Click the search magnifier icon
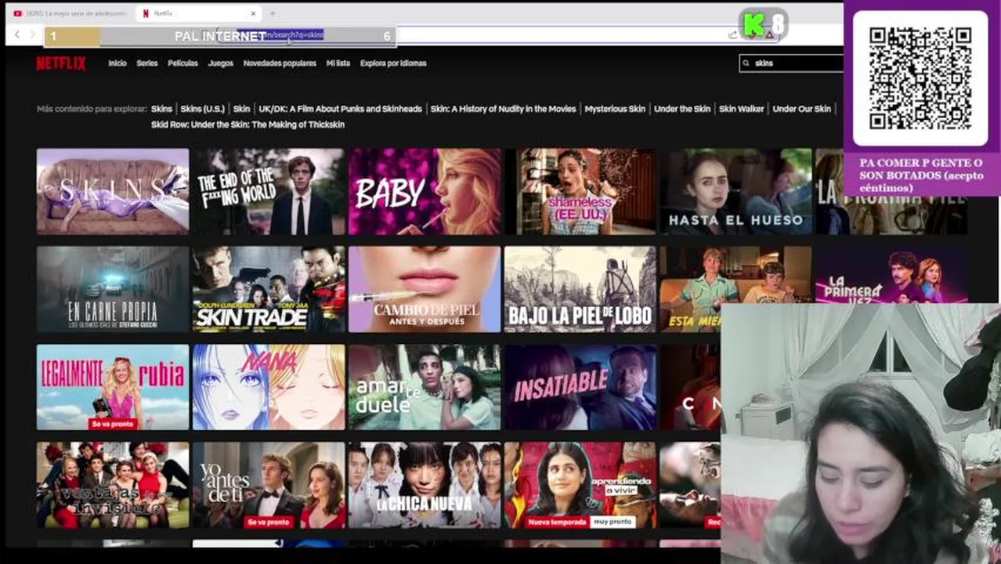The image size is (1001, 564). 746,63
